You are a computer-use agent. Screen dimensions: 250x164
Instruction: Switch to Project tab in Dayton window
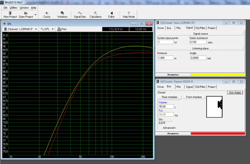click(x=211, y=87)
